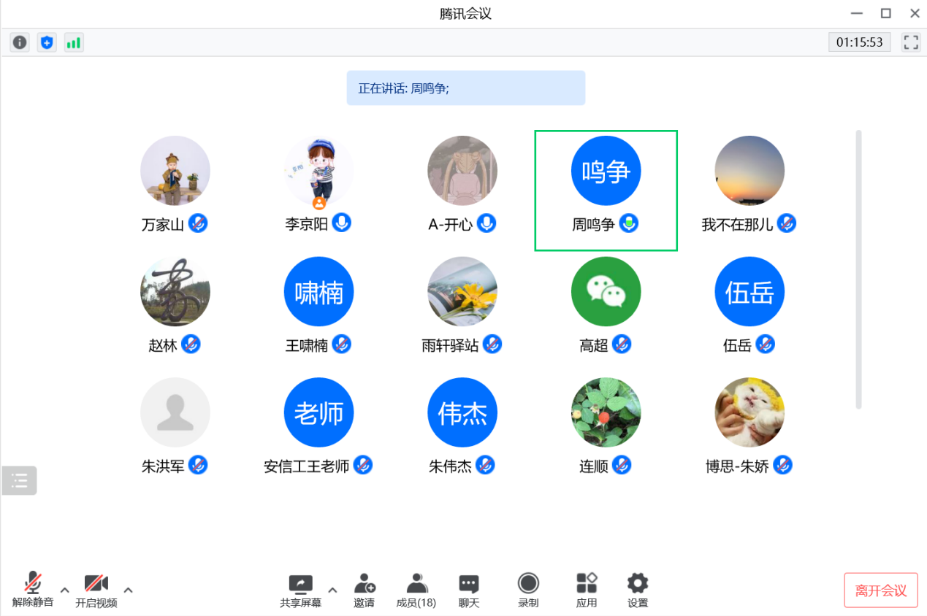The width and height of the screenshot is (927, 616).
Task: Leave the meeting
Action: tap(880, 590)
